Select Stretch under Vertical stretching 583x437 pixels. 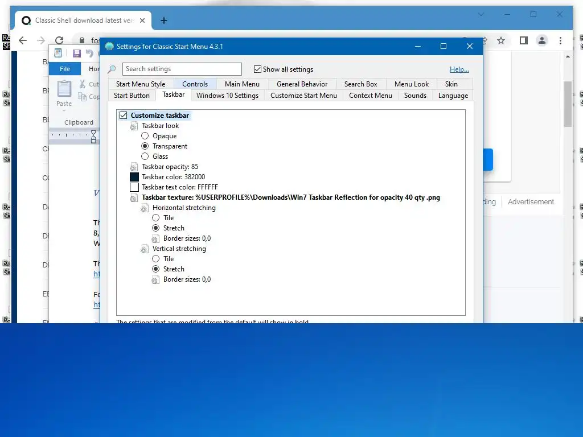point(156,269)
